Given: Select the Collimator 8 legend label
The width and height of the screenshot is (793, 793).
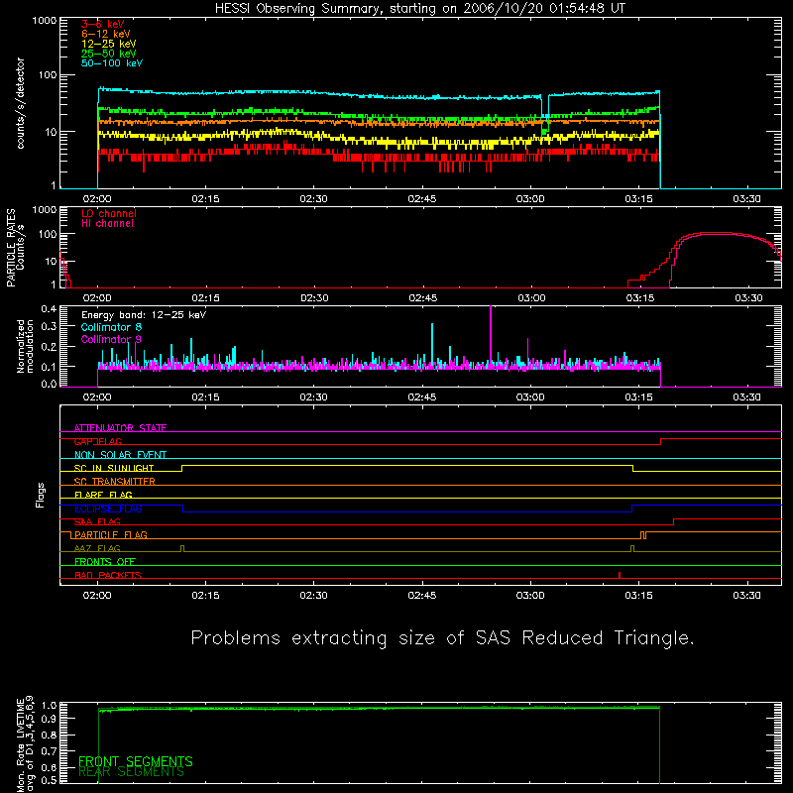Looking at the screenshot, I should 111,327.
